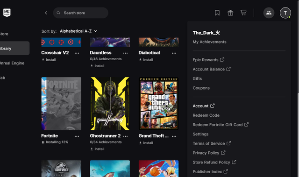
Task: Install Grand Theft Auto
Action: pyautogui.click(x=146, y=143)
